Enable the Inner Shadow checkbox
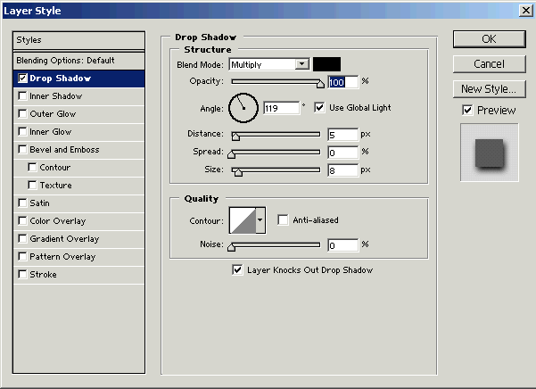 (22, 96)
